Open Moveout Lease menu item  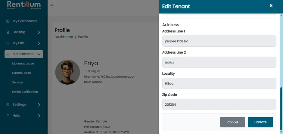click(x=23, y=64)
